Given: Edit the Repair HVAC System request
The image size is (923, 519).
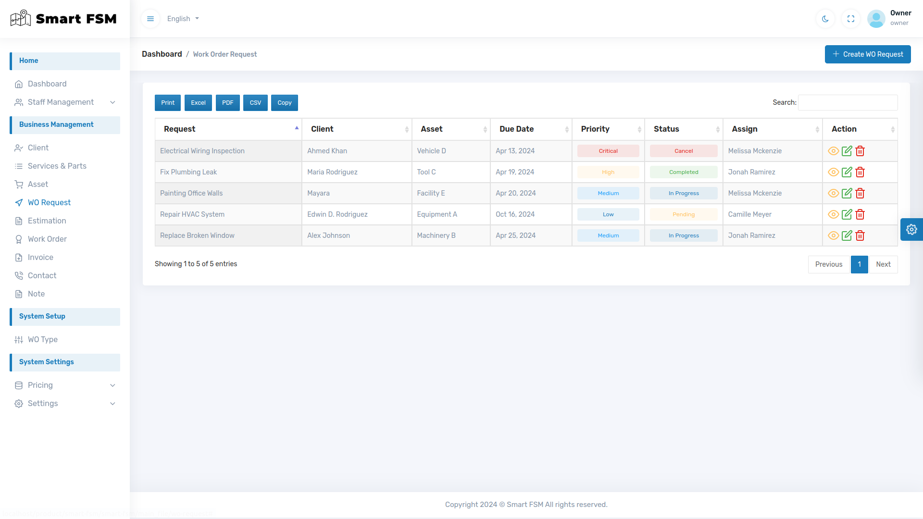Looking at the screenshot, I should coord(847,214).
